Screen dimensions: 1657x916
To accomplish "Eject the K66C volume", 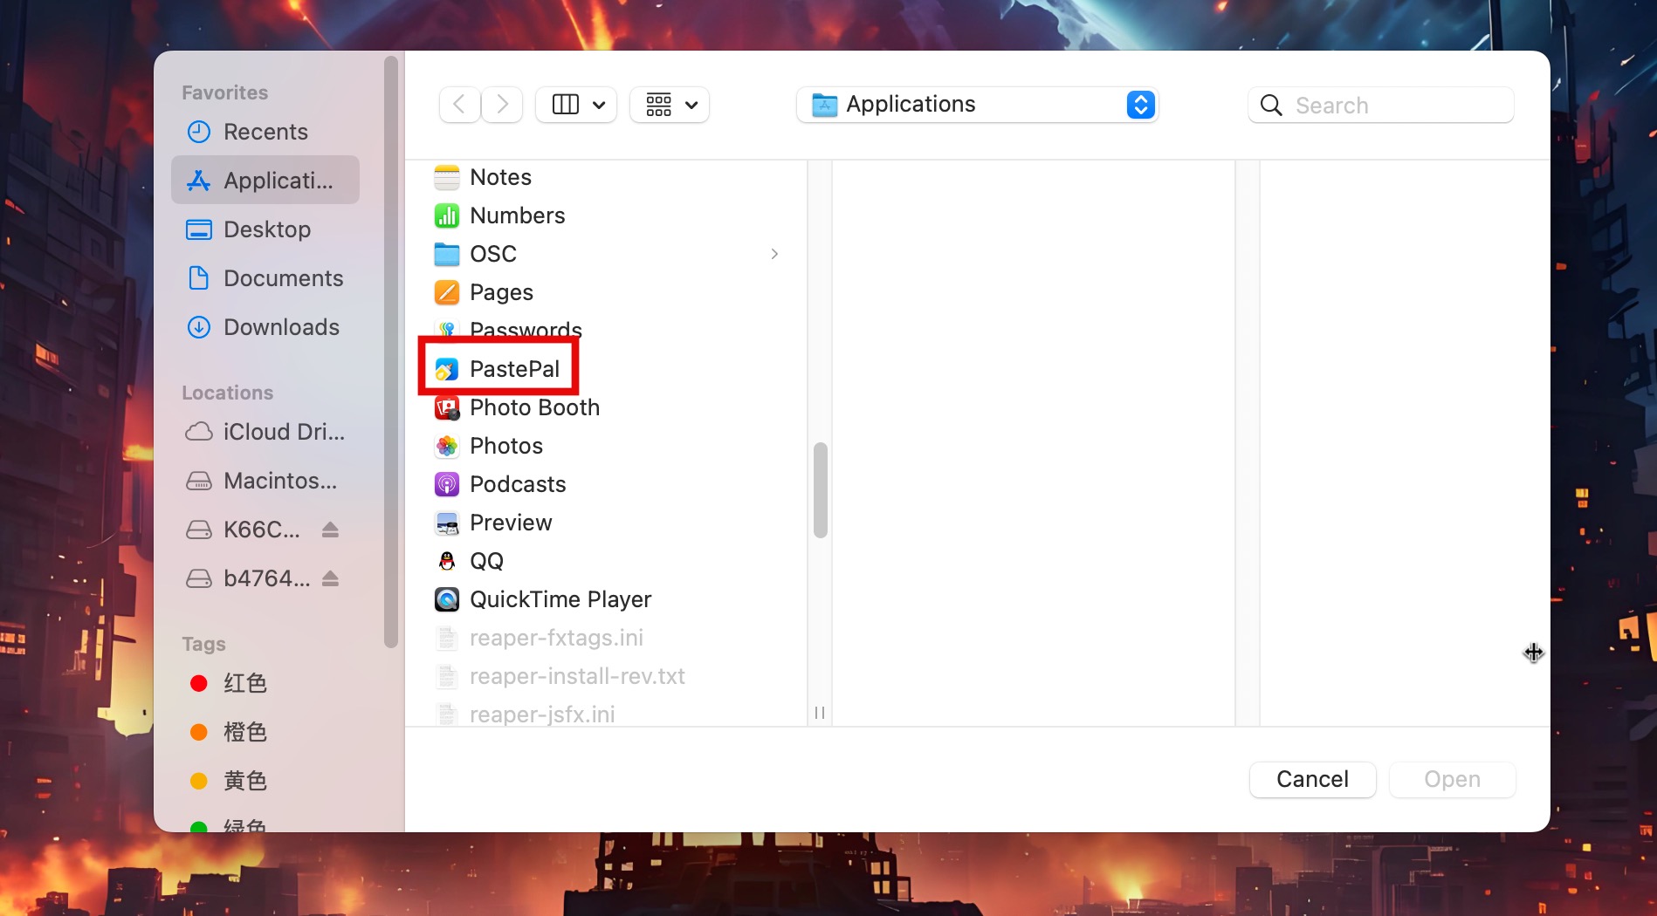I will click(330, 530).
